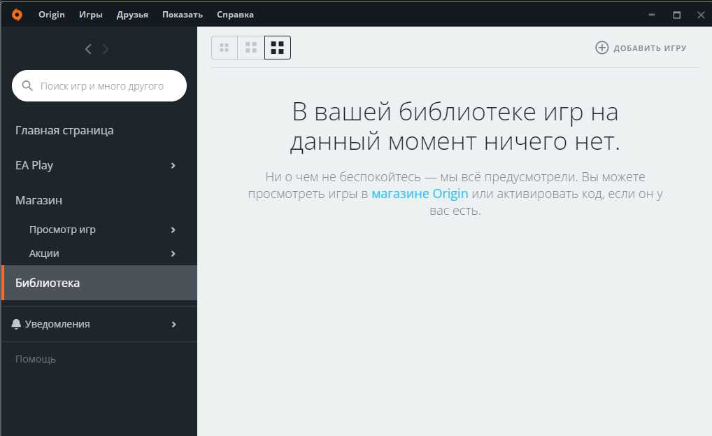Open the Магазин section
The width and height of the screenshot is (712, 436).
[x=38, y=200]
